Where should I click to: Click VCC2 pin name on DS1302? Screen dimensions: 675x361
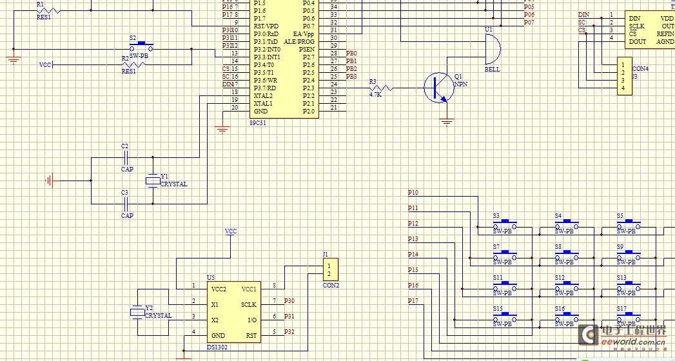pos(219,289)
